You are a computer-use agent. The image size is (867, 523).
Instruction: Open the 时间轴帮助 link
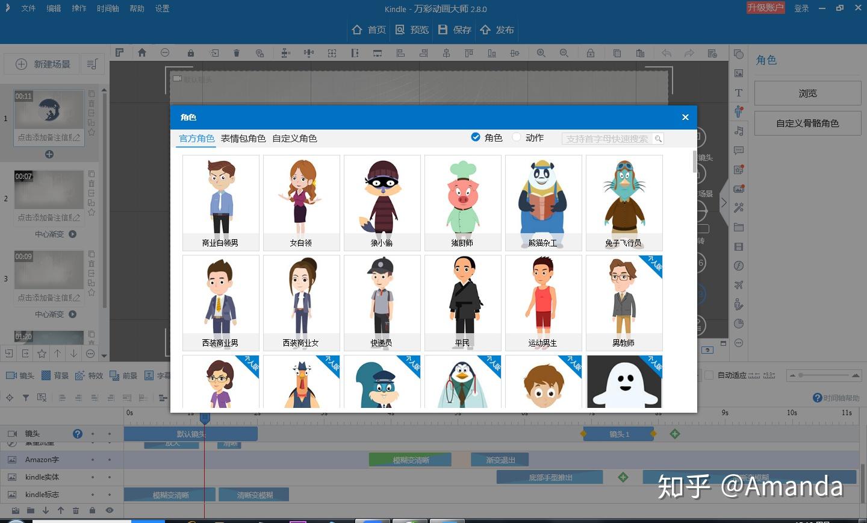836,398
